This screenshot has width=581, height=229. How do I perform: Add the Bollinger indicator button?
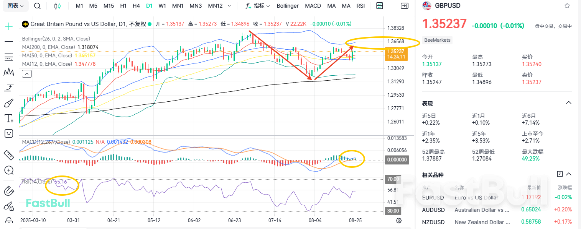(288, 6)
